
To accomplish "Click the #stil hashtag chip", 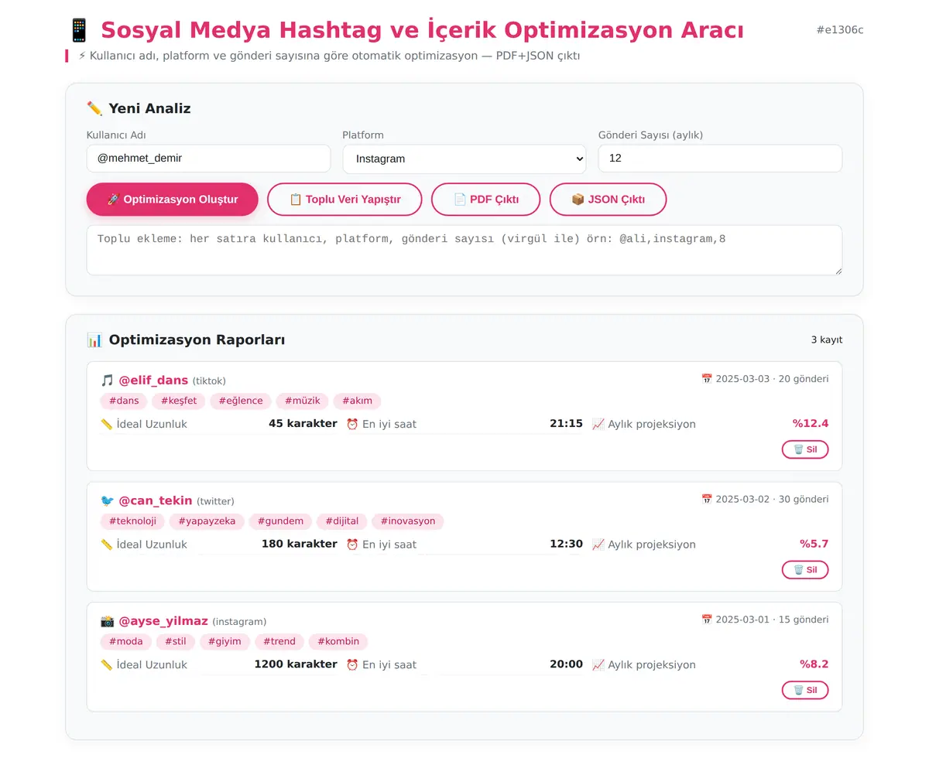I will tap(176, 641).
